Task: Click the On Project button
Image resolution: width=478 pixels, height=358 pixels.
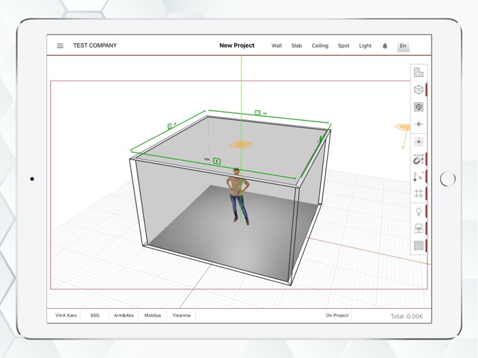Action: 337,316
